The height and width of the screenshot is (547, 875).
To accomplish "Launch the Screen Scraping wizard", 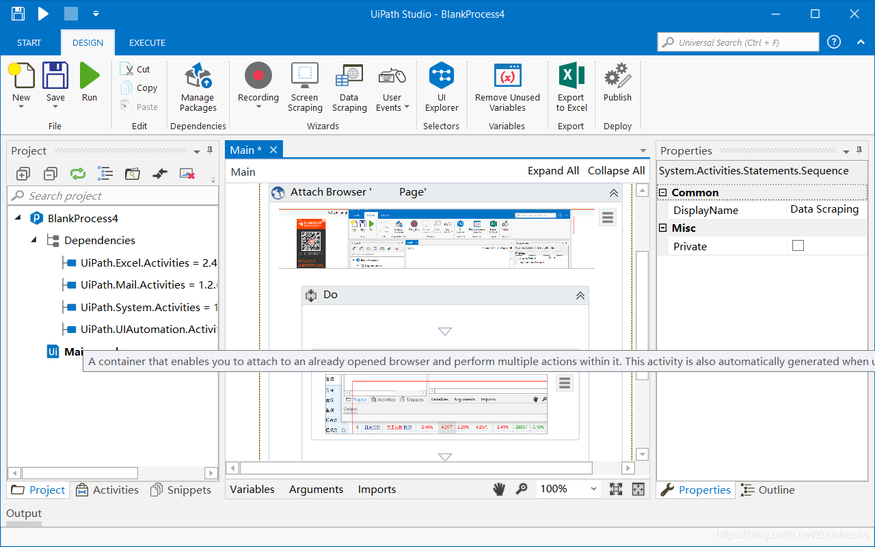I will point(305,88).
